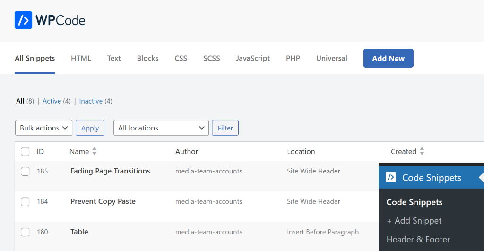Viewport: 484px width, 251px height.
Task: Show All snippets filter link
Action: (x=20, y=101)
